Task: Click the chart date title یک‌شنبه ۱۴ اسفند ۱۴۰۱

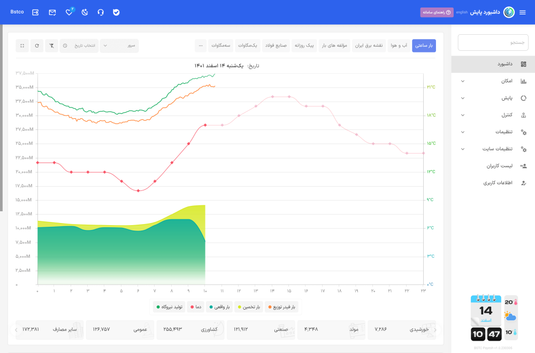Action: 219,66
